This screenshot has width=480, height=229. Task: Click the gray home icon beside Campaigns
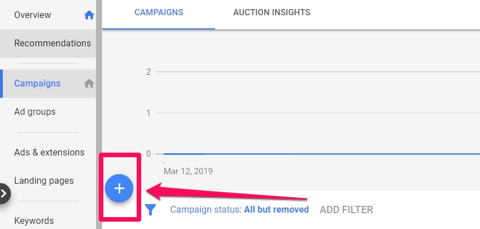(89, 83)
